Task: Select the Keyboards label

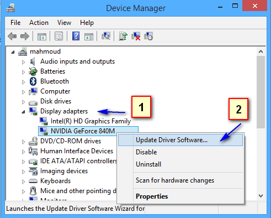Action: (x=55, y=181)
